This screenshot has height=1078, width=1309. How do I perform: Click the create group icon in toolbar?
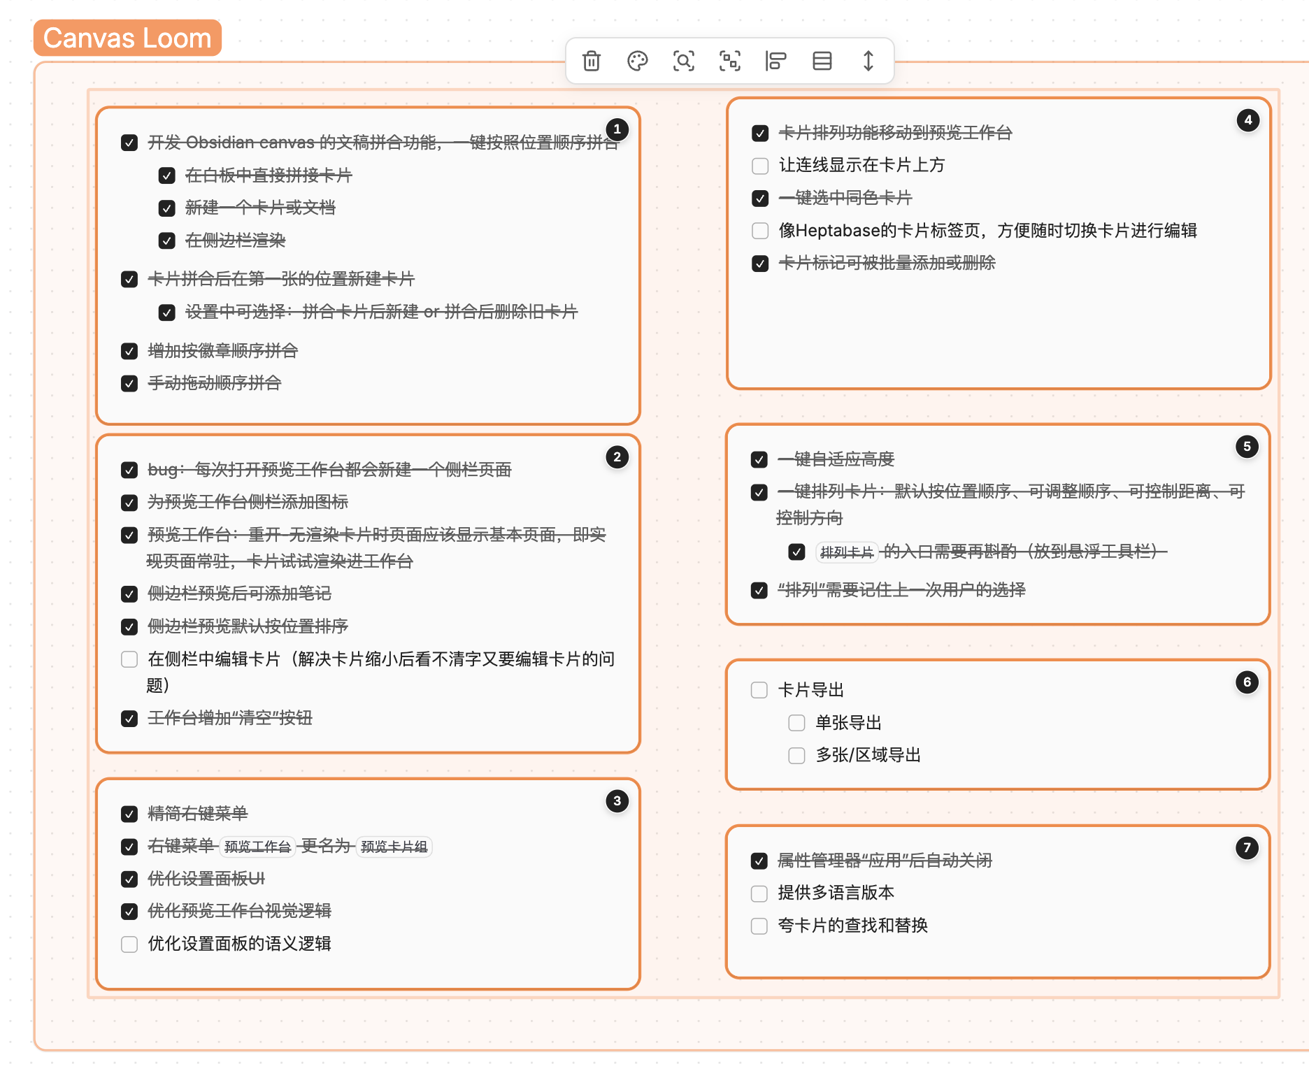[730, 61]
